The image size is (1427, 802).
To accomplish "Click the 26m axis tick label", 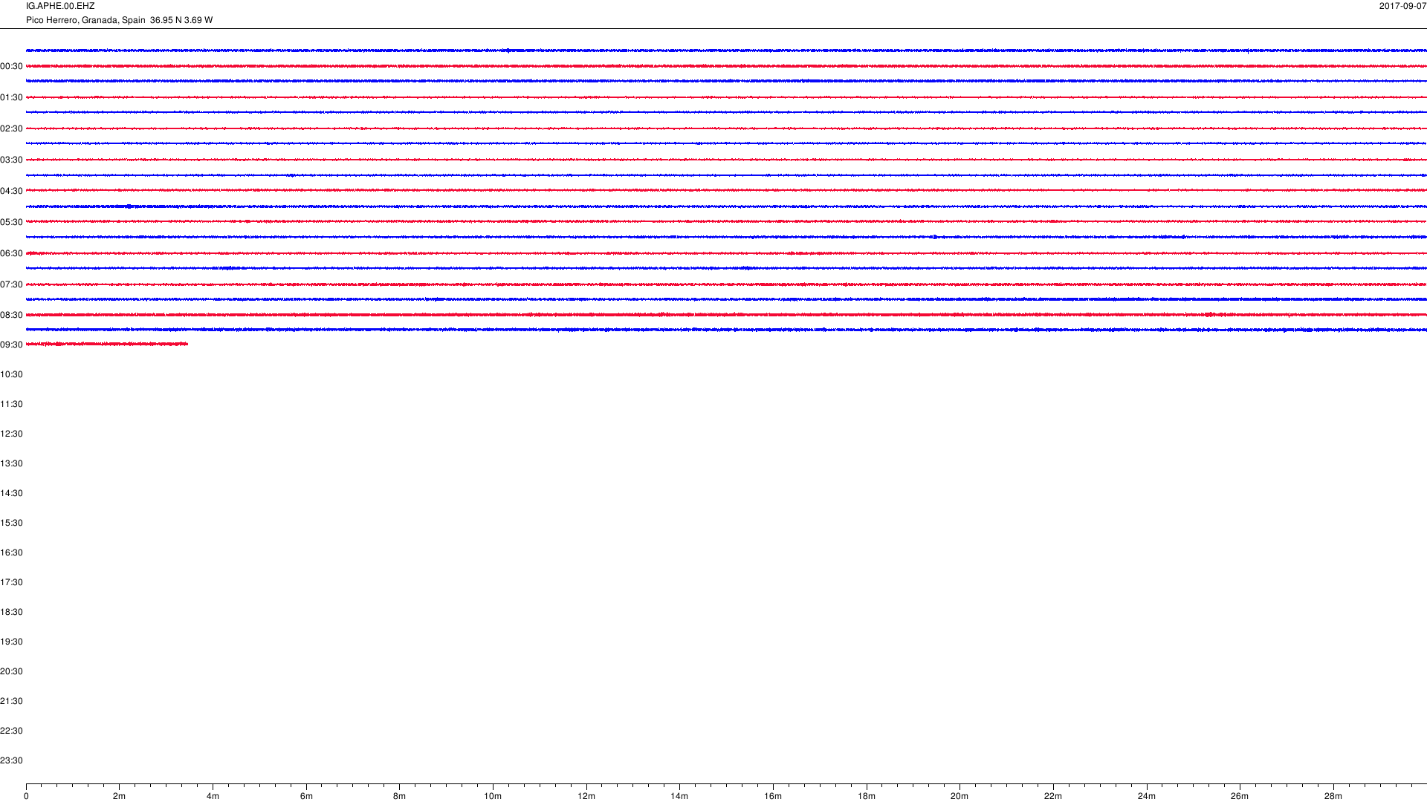I will click(x=1240, y=797).
